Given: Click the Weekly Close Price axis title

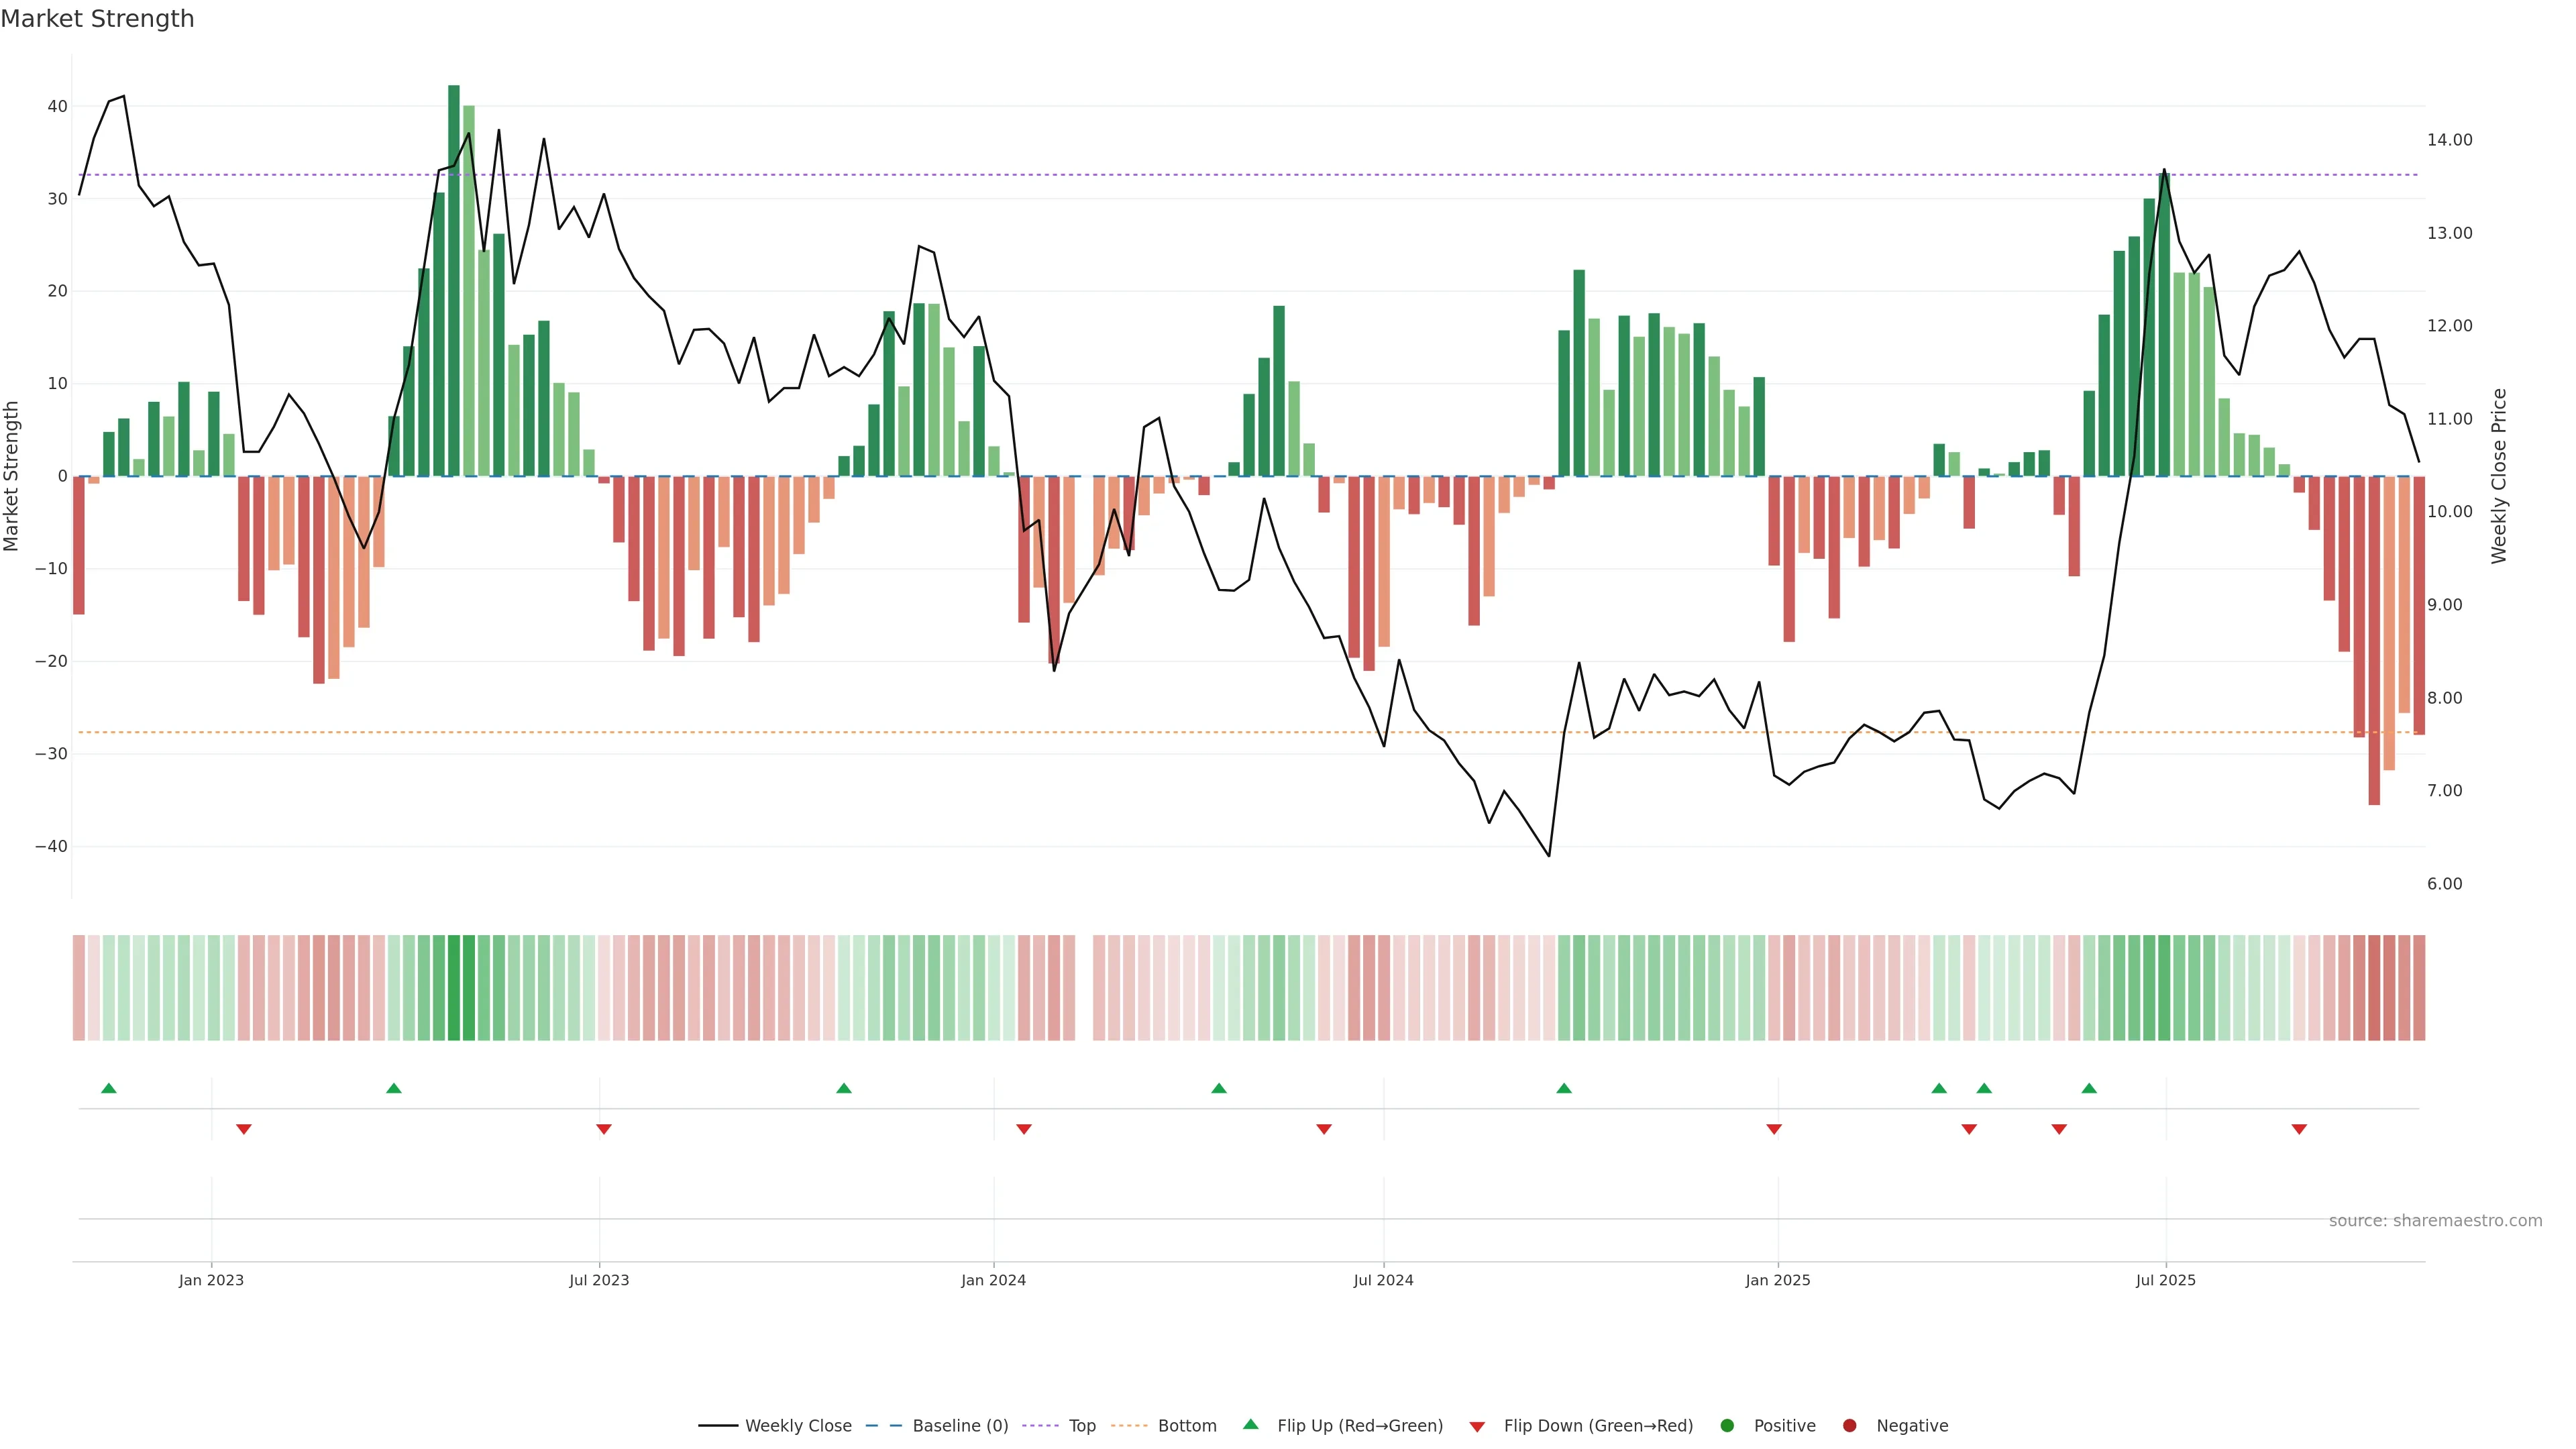Looking at the screenshot, I should pos(2499,476).
